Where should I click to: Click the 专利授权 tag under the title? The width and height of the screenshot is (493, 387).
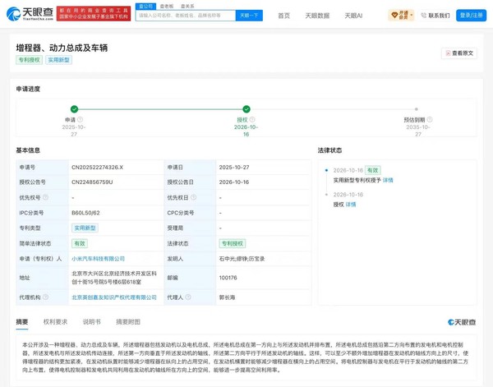[x=30, y=60]
